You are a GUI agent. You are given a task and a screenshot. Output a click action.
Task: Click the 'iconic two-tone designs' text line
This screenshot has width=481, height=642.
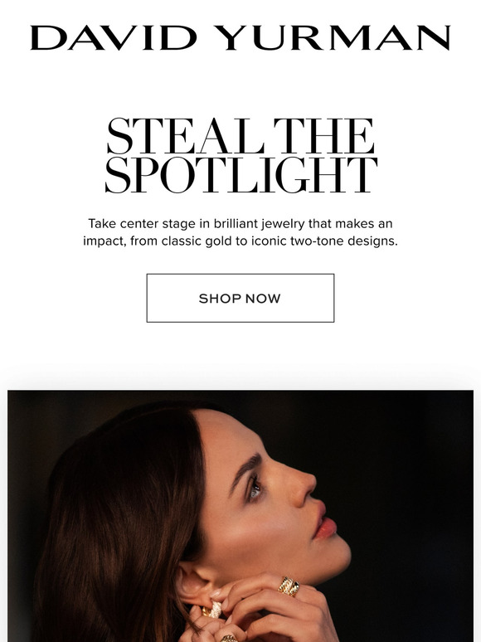(240, 241)
